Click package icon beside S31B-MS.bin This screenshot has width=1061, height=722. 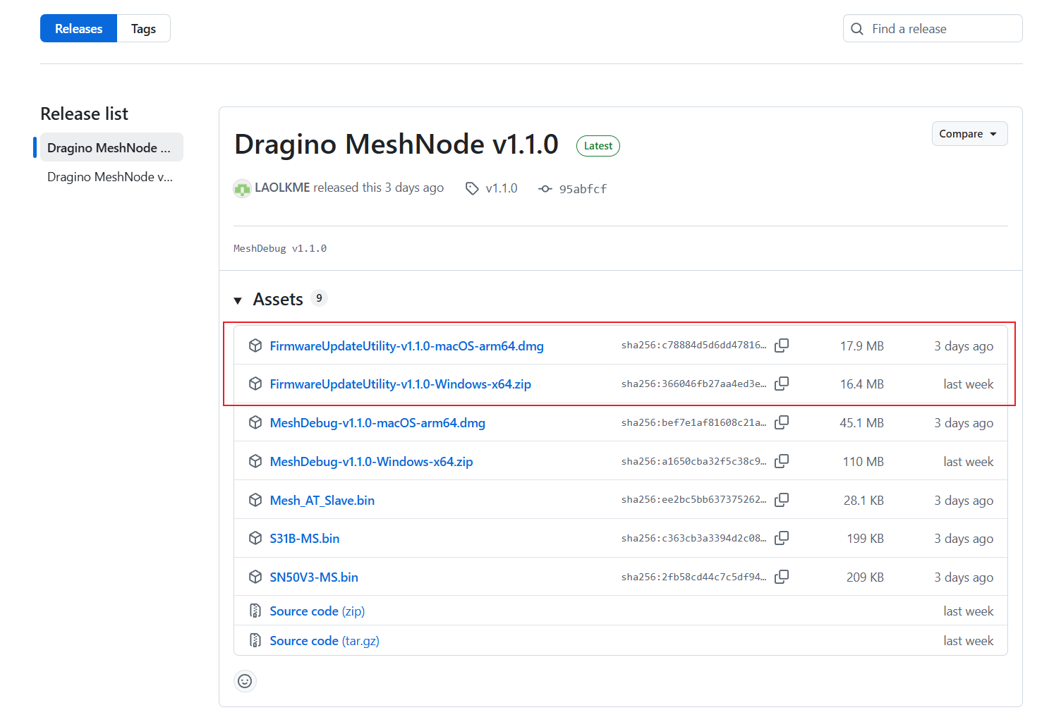tap(255, 538)
